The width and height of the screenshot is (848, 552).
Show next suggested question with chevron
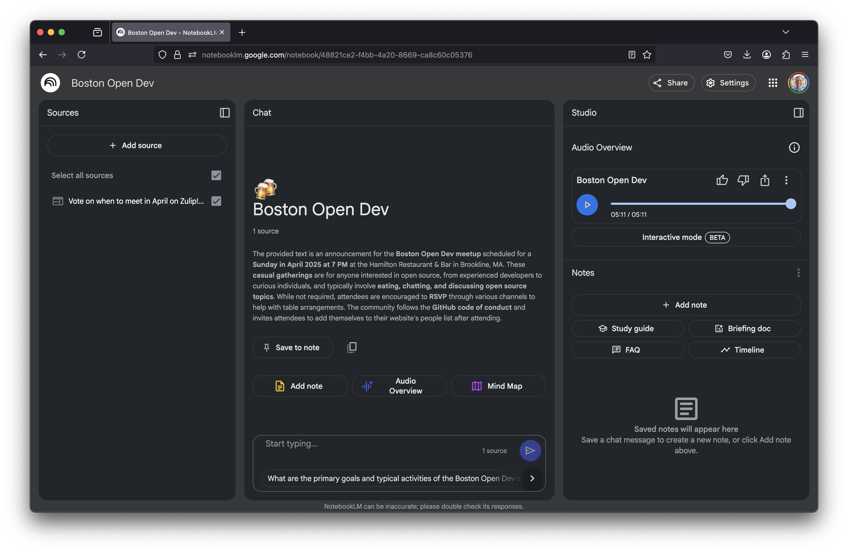pos(532,478)
